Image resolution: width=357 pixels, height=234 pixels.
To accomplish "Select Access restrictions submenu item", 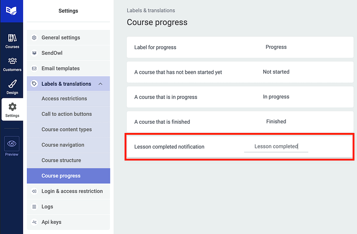I will (x=64, y=99).
